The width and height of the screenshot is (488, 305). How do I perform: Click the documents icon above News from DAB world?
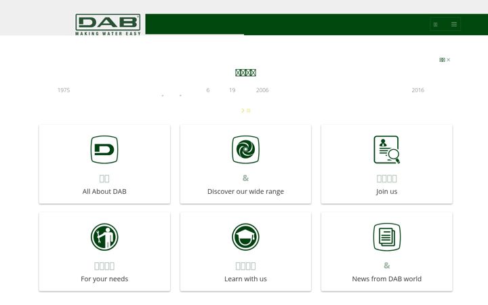[386, 237]
